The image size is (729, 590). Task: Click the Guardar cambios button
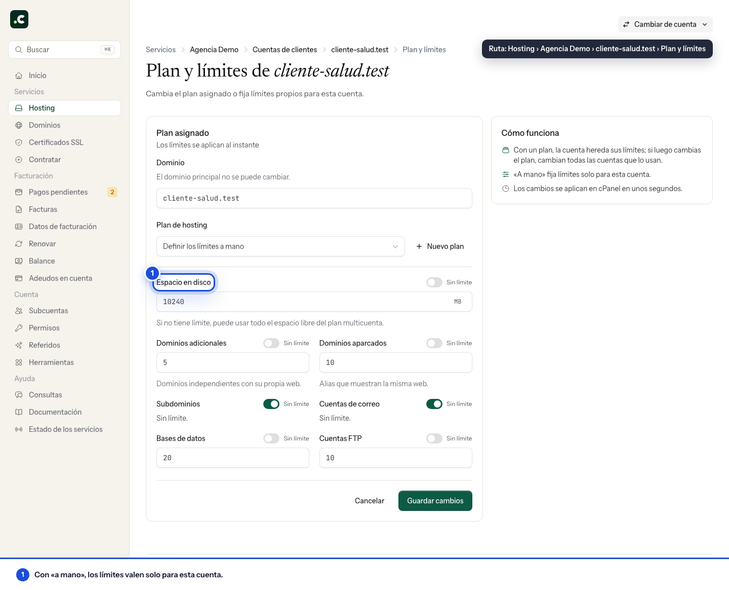click(435, 501)
